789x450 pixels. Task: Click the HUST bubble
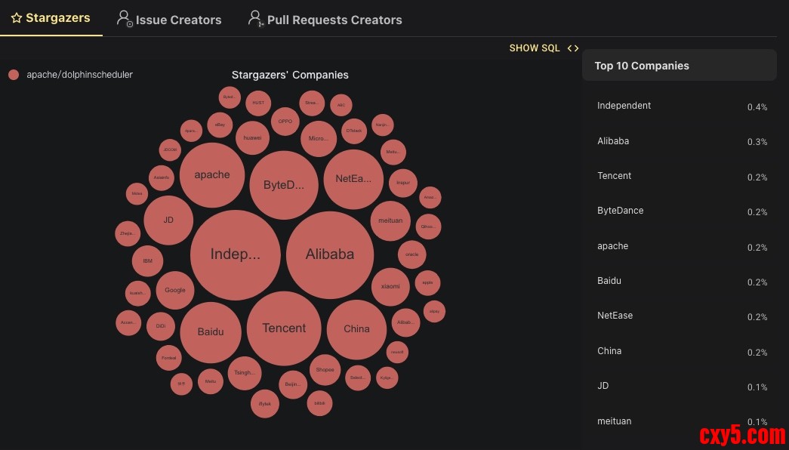[258, 103]
